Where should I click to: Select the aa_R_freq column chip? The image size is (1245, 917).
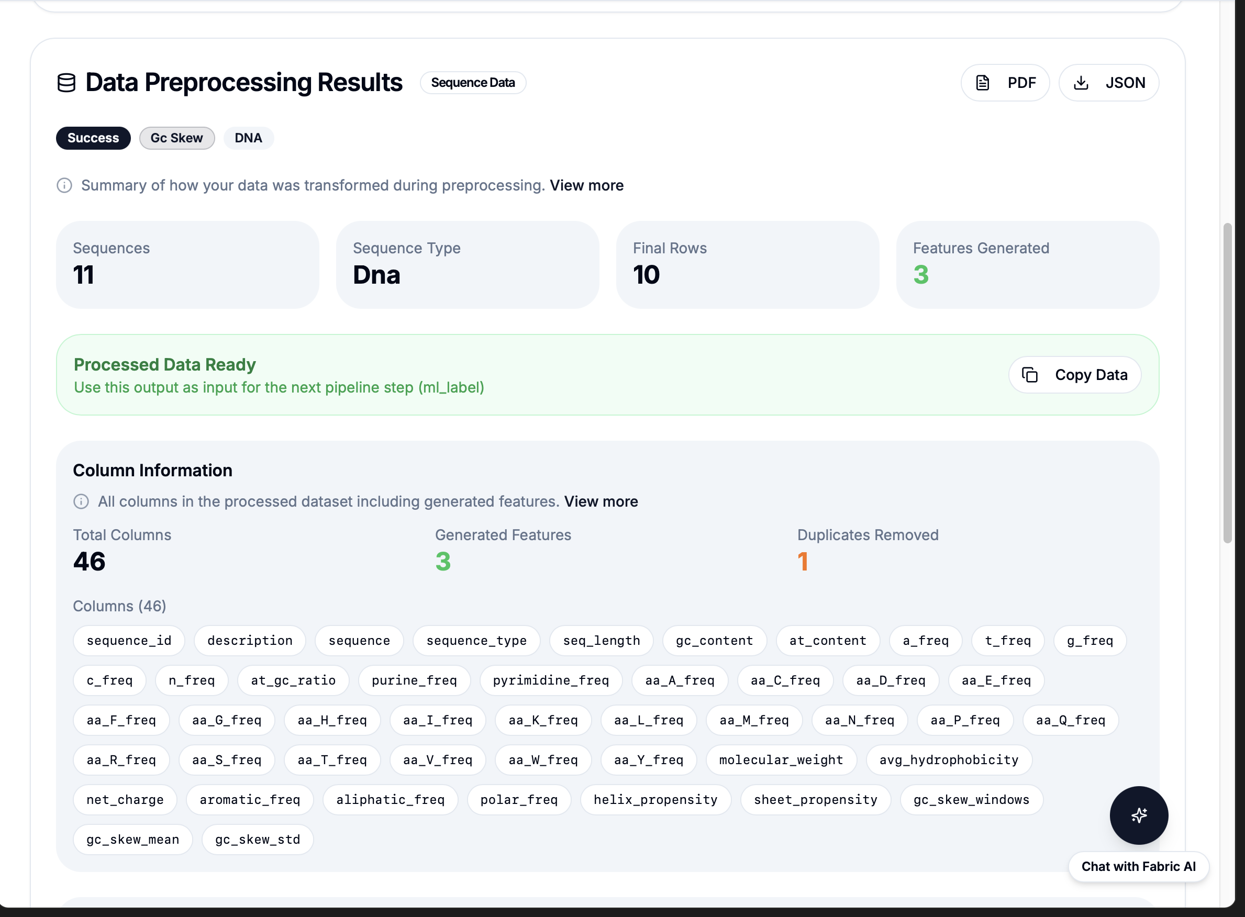point(121,760)
